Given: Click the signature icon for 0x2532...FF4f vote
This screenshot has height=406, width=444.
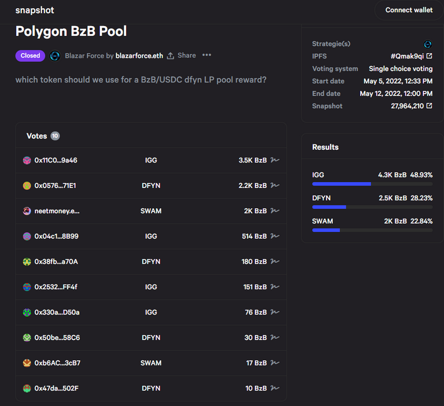Looking at the screenshot, I should (275, 287).
